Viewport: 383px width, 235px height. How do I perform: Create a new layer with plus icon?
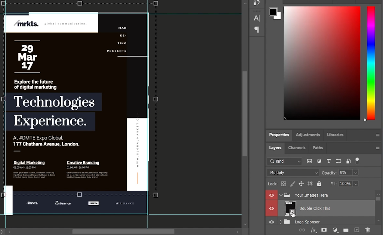[357, 230]
